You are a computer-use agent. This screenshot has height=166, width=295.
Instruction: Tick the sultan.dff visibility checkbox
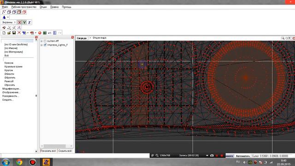tap(45, 41)
